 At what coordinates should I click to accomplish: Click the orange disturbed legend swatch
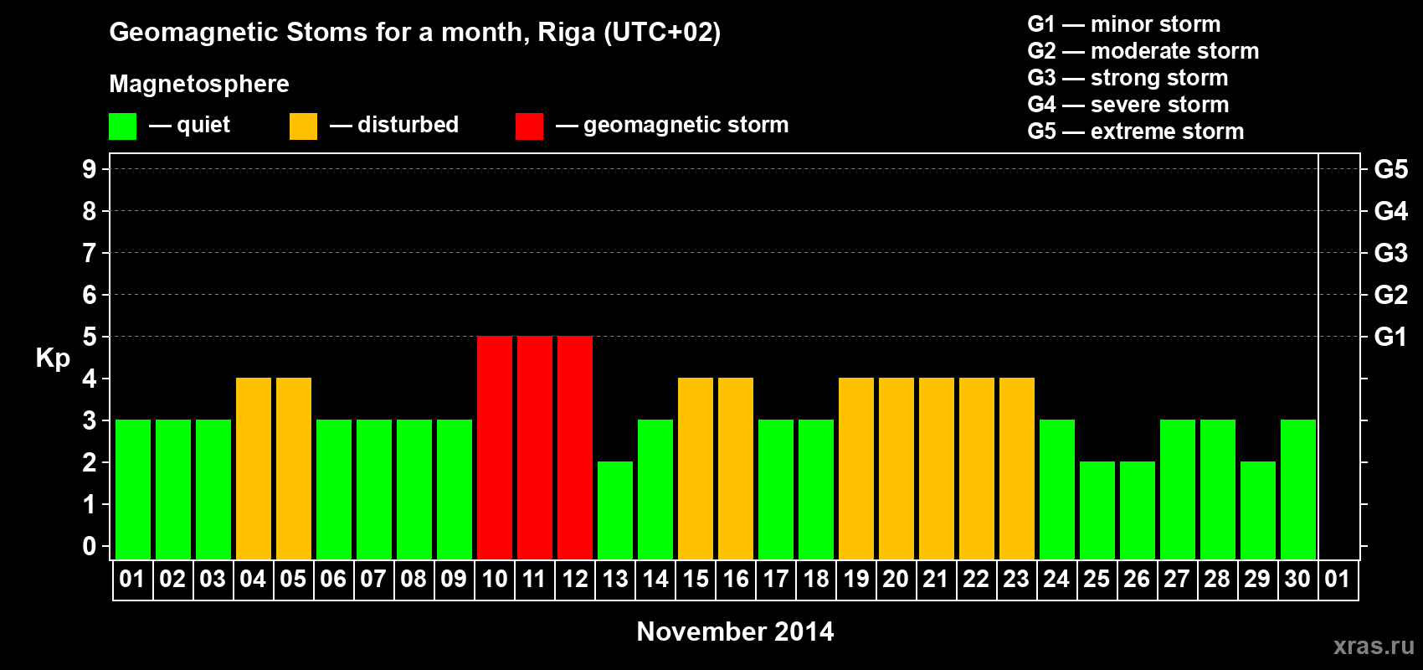tap(303, 126)
